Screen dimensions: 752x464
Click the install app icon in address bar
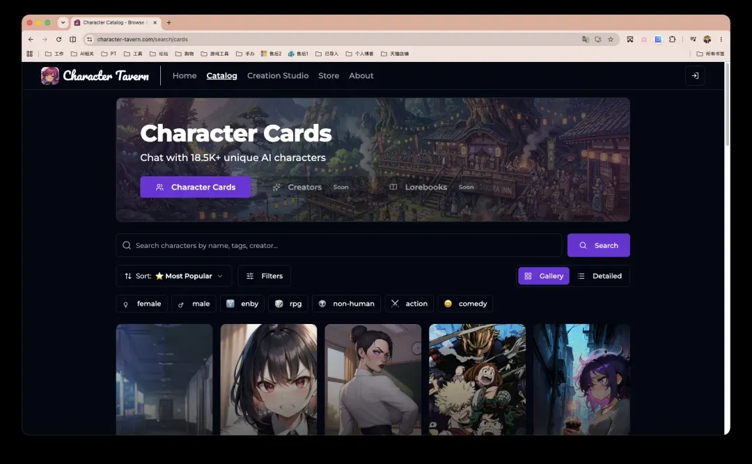pyautogui.click(x=598, y=39)
